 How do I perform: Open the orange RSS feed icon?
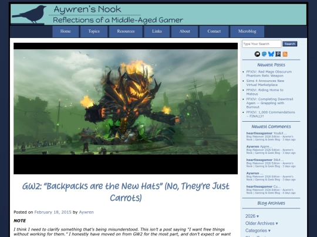click(x=285, y=54)
